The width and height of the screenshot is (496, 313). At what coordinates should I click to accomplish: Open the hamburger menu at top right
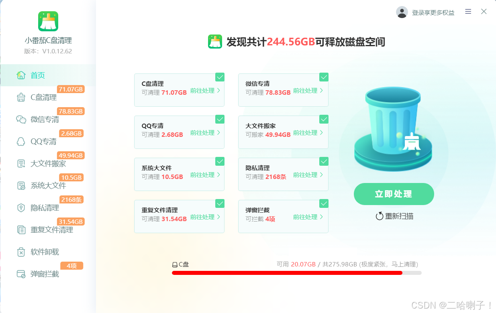[468, 12]
